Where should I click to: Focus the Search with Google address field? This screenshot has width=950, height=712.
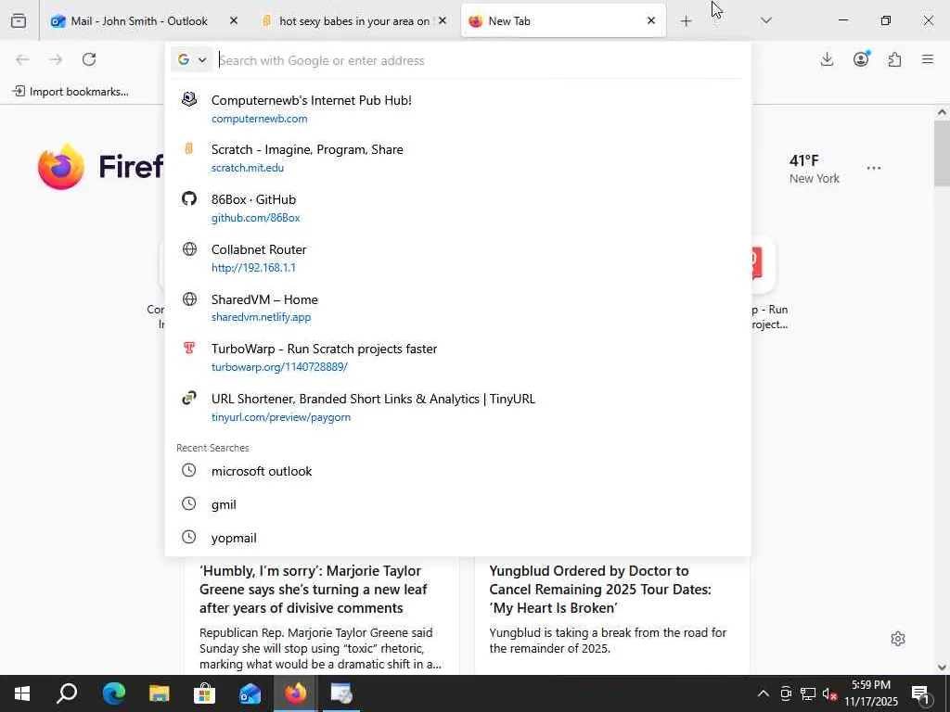[x=479, y=60]
